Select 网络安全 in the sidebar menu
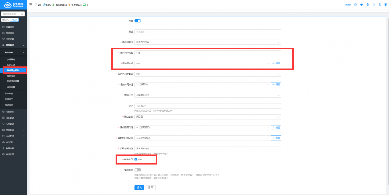This screenshot has height=195, width=389. (x=13, y=112)
